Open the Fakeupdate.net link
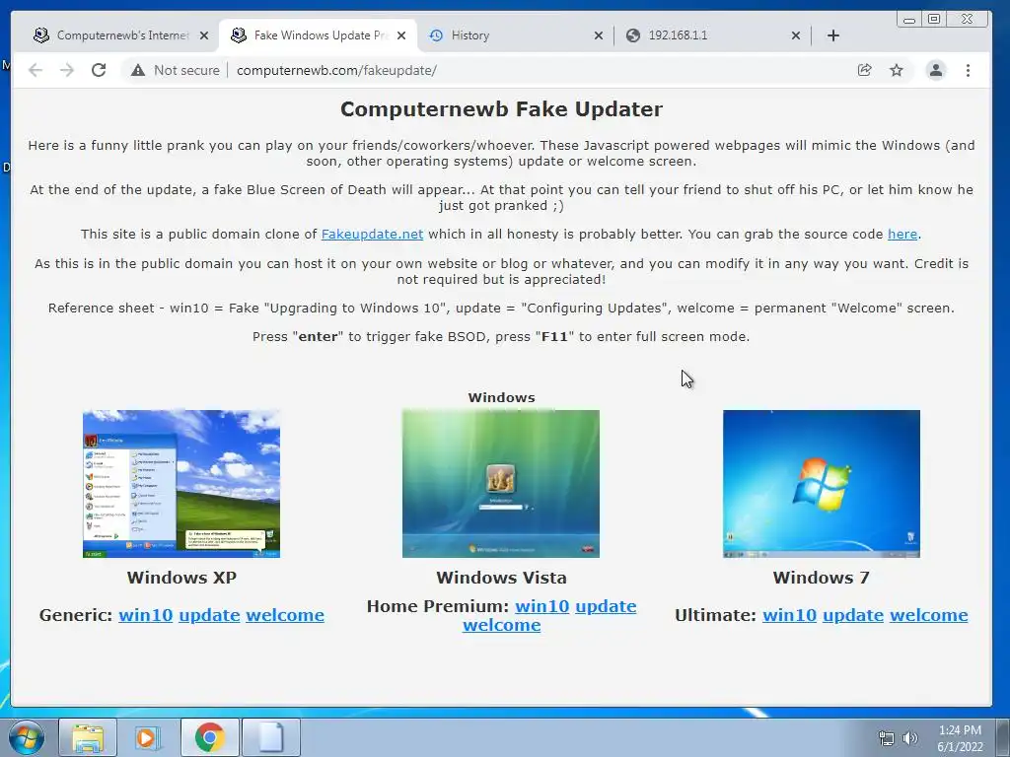Viewport: 1010px width, 757px height. coord(372,235)
